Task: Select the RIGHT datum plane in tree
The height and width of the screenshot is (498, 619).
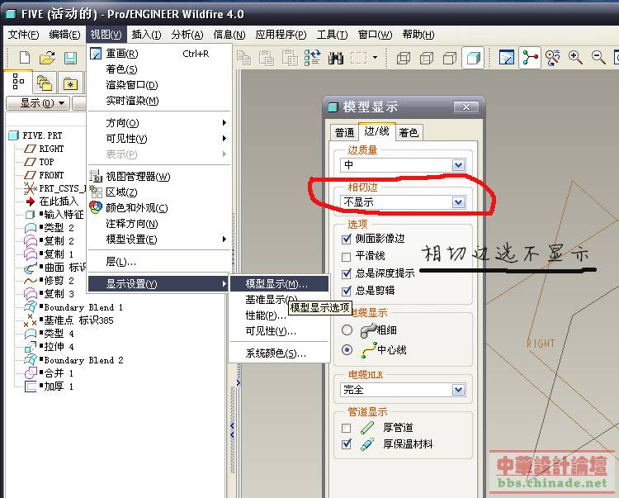Action: 51,149
